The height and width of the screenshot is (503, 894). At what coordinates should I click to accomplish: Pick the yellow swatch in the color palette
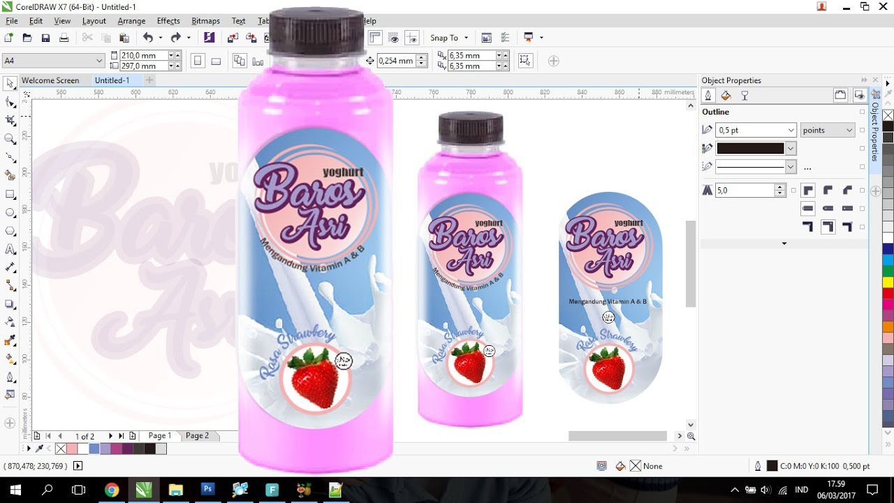[x=888, y=282]
